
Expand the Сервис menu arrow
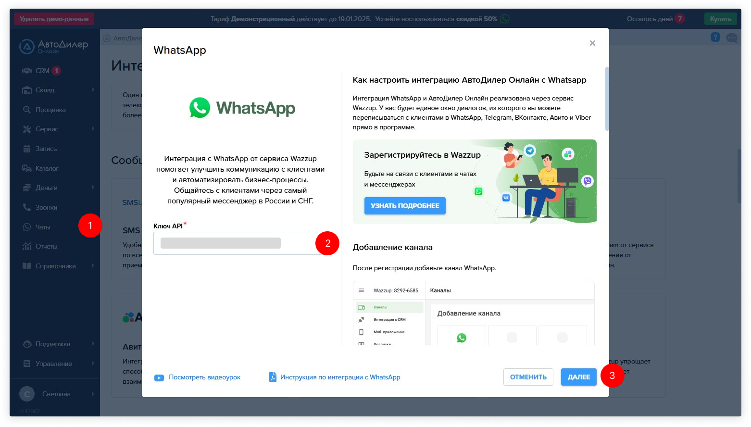pyautogui.click(x=93, y=129)
